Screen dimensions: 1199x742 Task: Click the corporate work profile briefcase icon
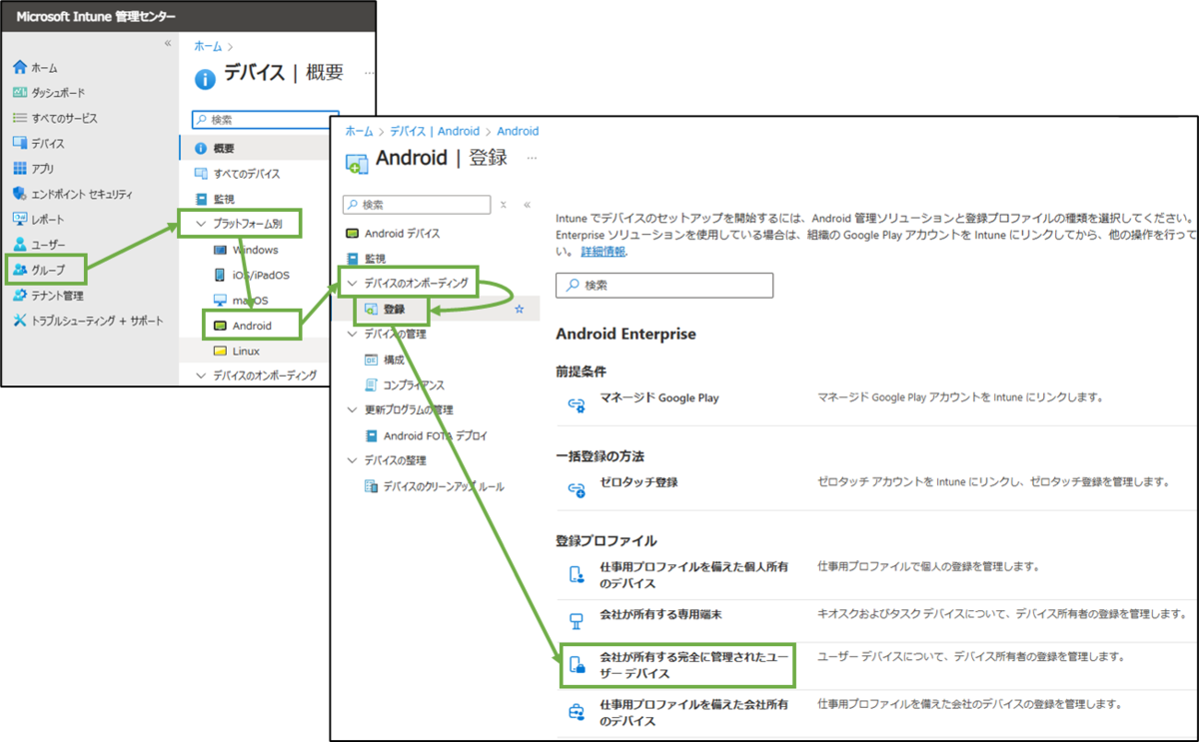click(576, 712)
